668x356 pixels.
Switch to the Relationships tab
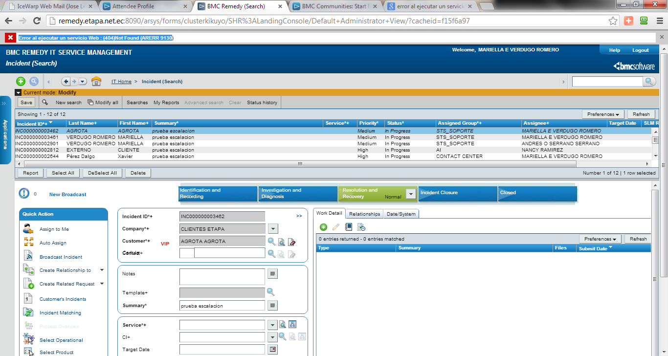coord(365,214)
